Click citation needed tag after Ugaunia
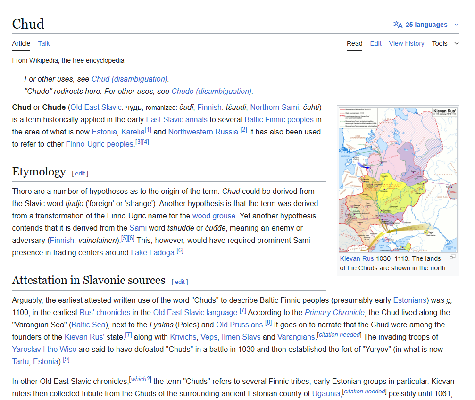This screenshot has height=400, width=475. point(365,392)
